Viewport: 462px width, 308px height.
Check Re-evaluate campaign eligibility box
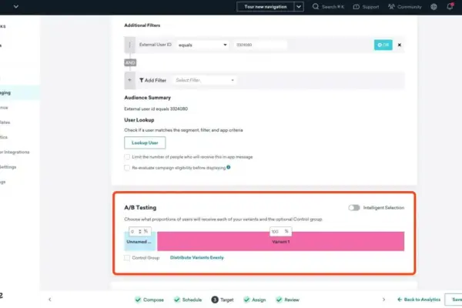(x=128, y=167)
